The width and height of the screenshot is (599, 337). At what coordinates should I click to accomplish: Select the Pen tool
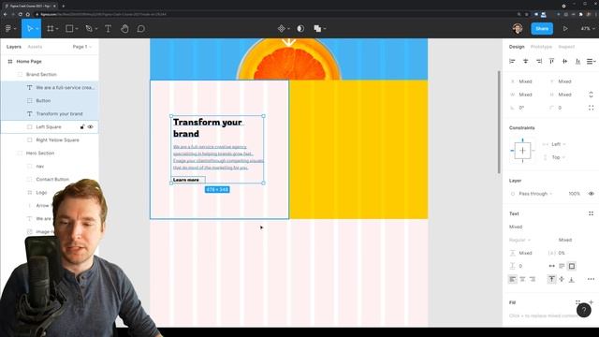point(89,29)
